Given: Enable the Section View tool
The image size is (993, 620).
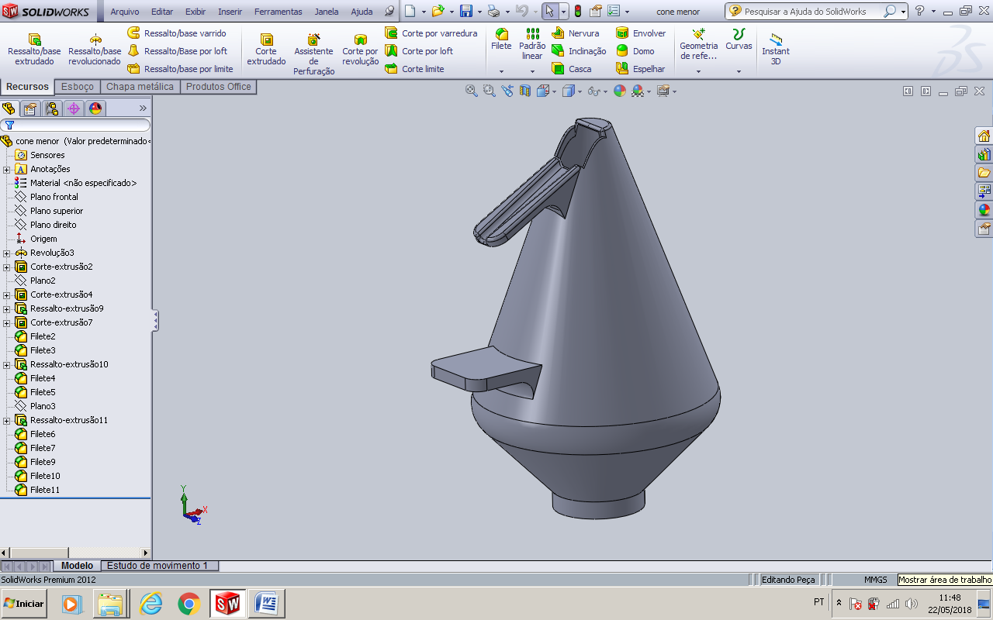Looking at the screenshot, I should 525,91.
